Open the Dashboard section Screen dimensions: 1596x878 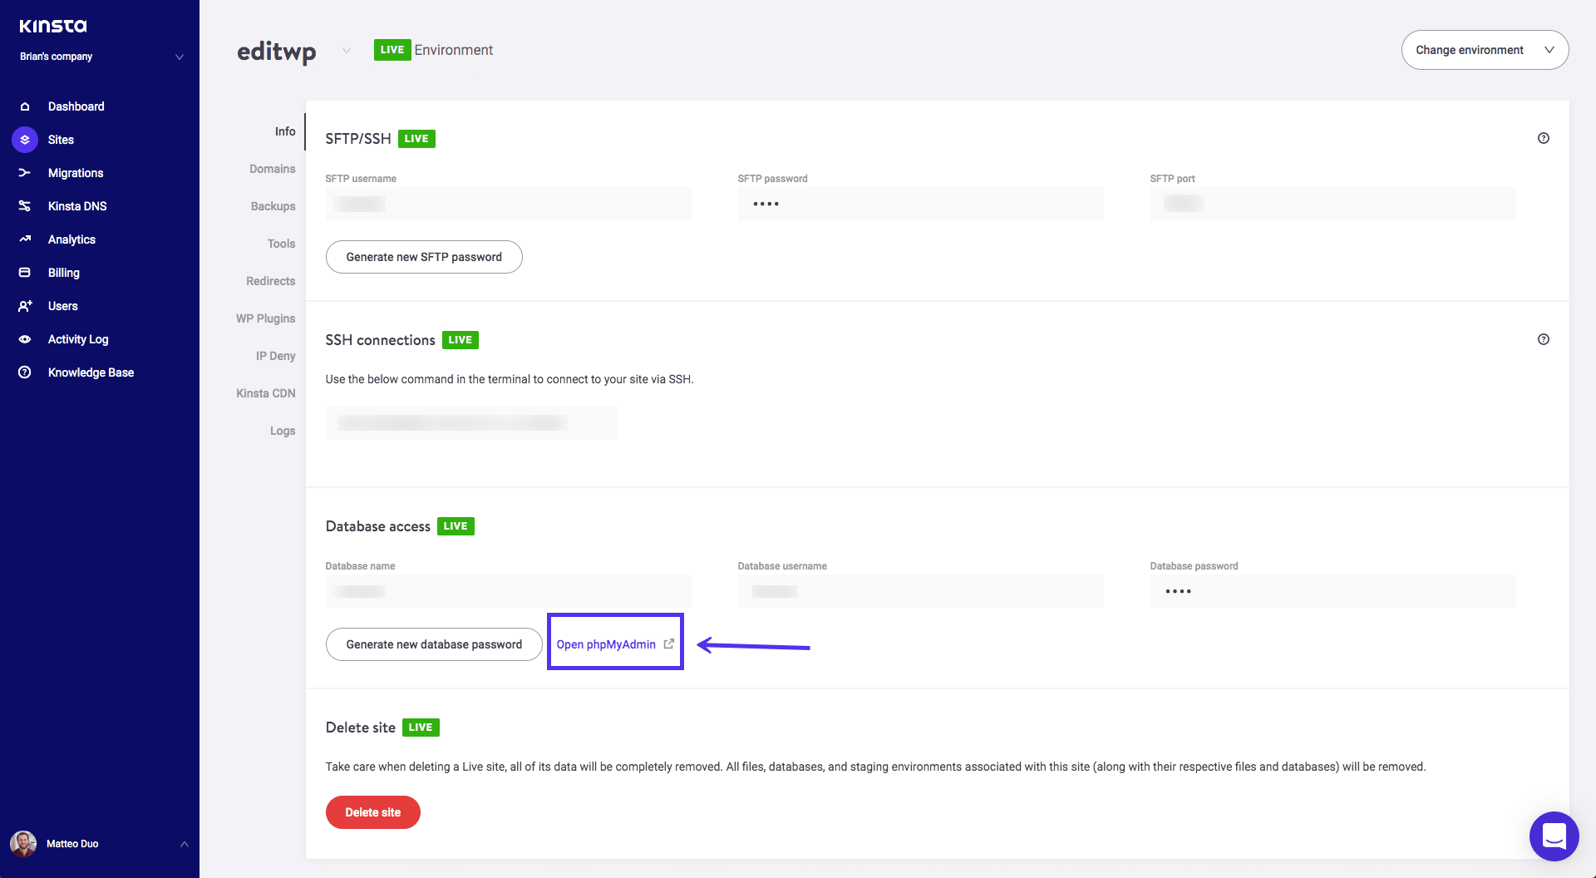[76, 106]
